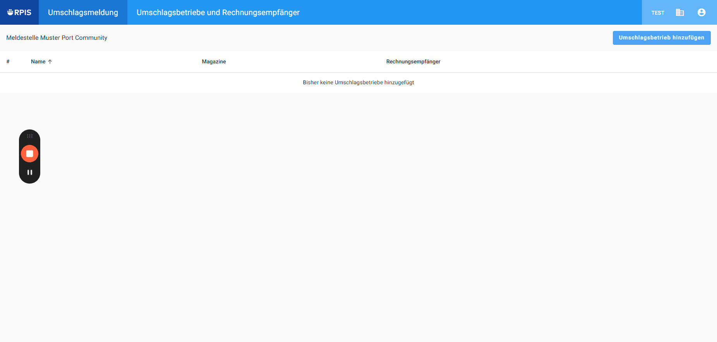Click the Name column header
Image resolution: width=717 pixels, height=342 pixels.
pos(38,61)
